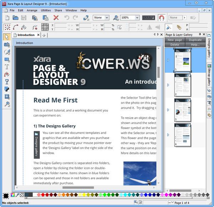Pick the Transparency wine glass tool

point(7,82)
